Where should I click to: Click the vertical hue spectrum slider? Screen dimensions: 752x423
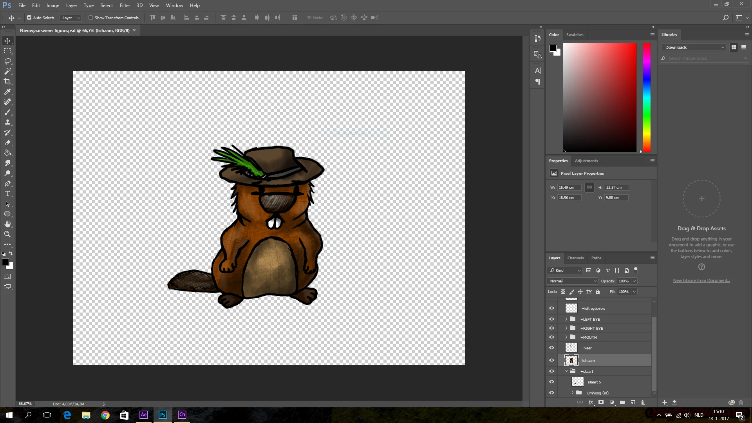pos(647,97)
